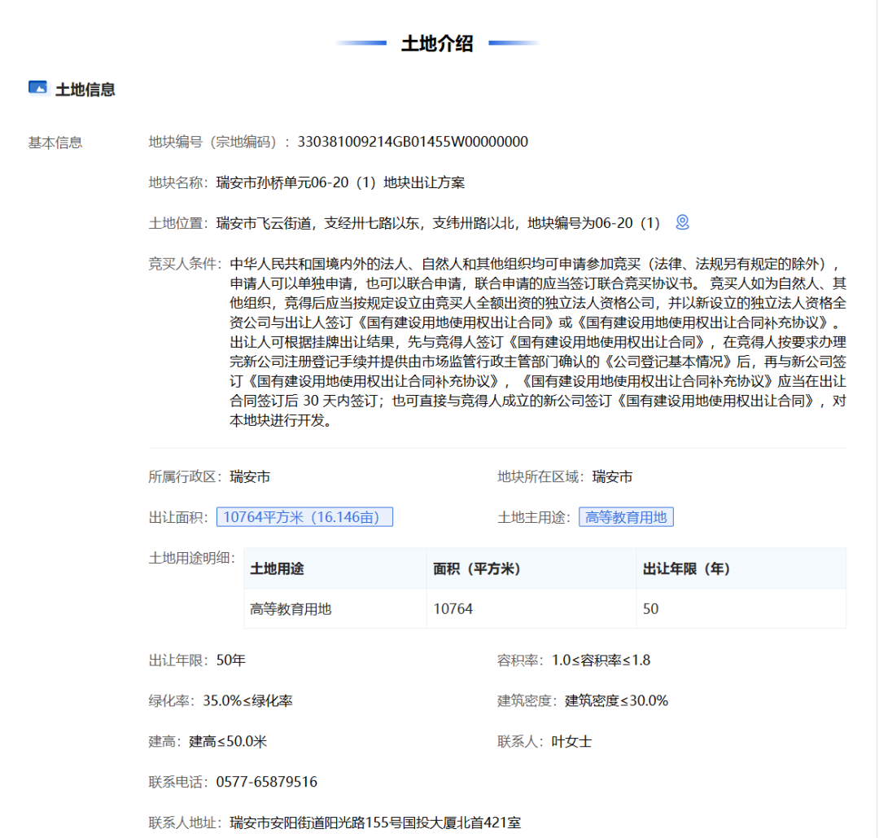879x838 pixels.
Task: Click the map pin icon beside land location
Action: 682,222
